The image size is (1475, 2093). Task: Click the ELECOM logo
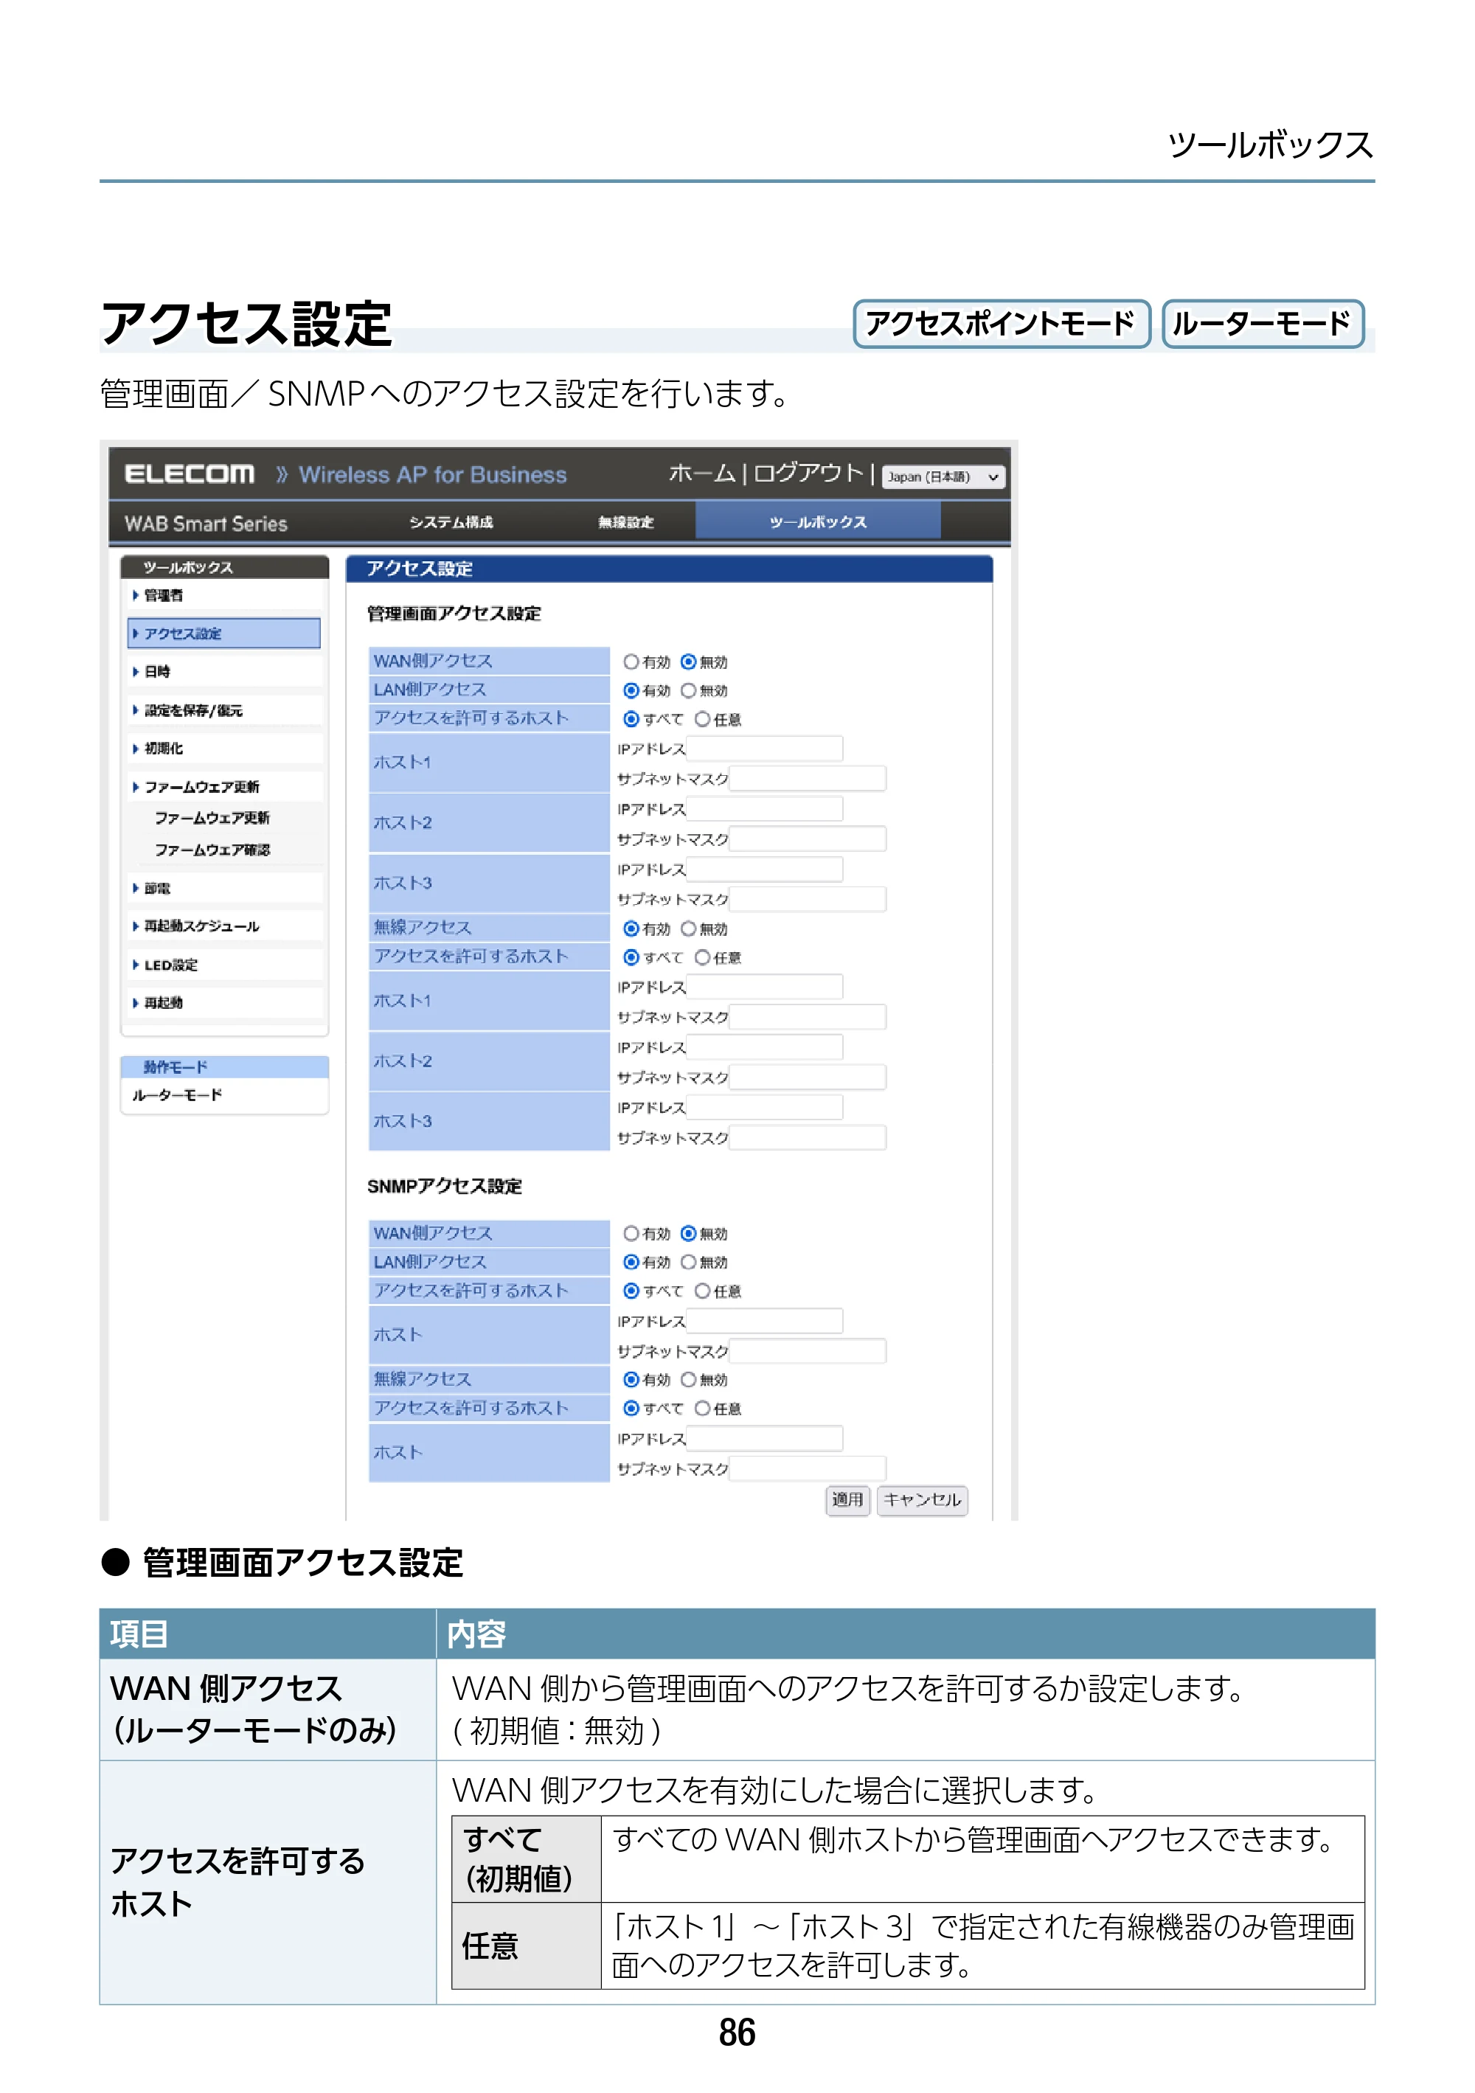[x=189, y=474]
